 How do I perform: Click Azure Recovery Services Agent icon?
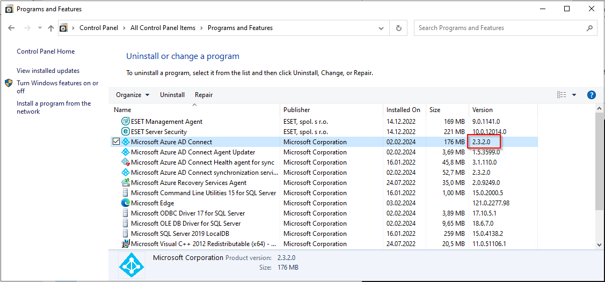tap(126, 183)
